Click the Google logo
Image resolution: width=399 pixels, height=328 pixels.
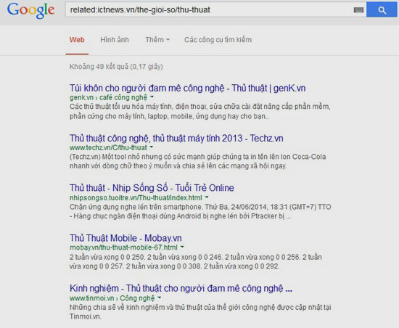pyautogui.click(x=30, y=10)
